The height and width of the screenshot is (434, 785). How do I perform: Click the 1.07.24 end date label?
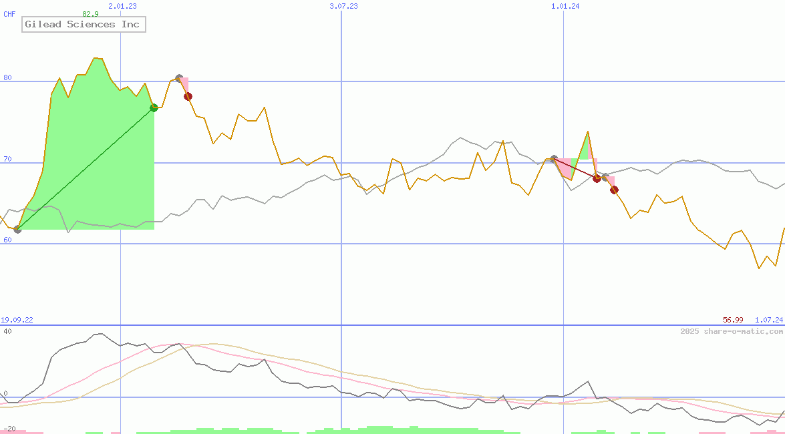769,320
